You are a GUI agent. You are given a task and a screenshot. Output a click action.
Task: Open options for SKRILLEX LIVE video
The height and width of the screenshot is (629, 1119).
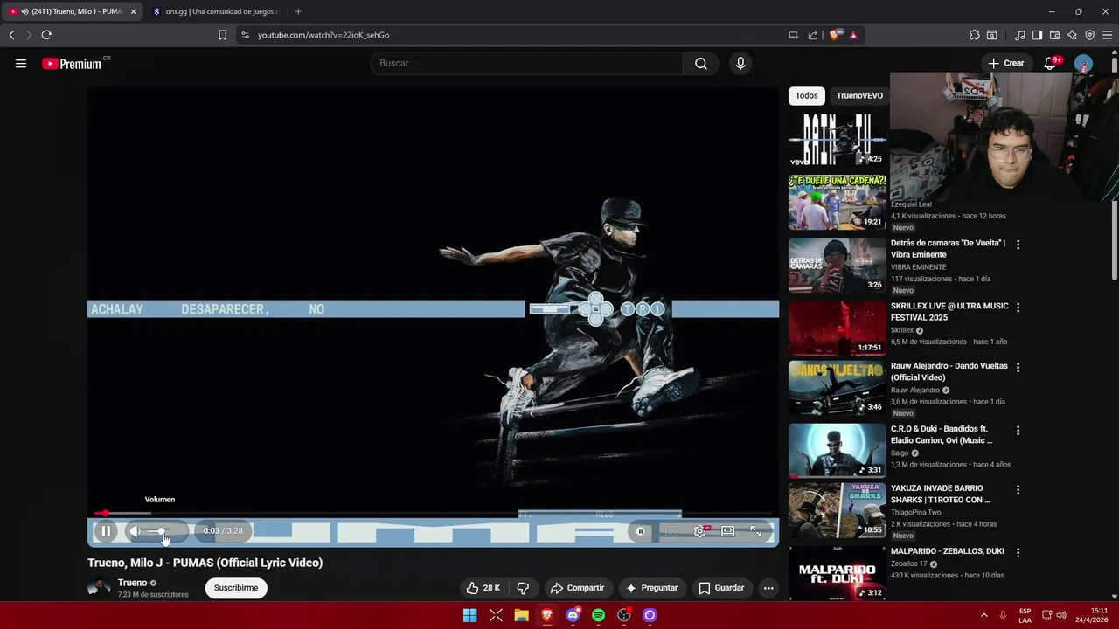pyautogui.click(x=1018, y=308)
